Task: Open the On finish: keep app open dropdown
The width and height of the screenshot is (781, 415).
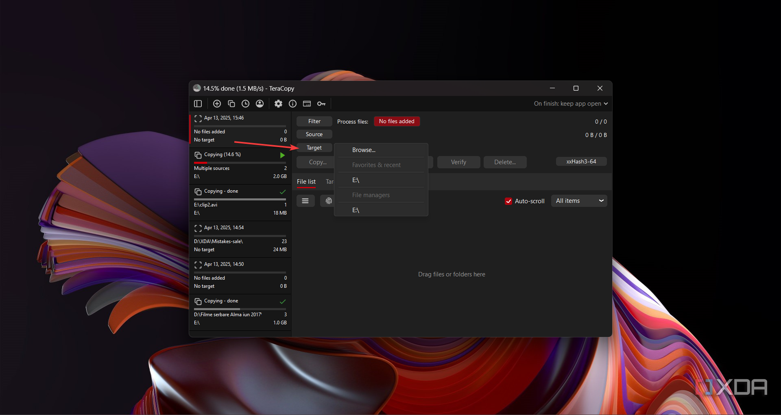Action: [571, 104]
